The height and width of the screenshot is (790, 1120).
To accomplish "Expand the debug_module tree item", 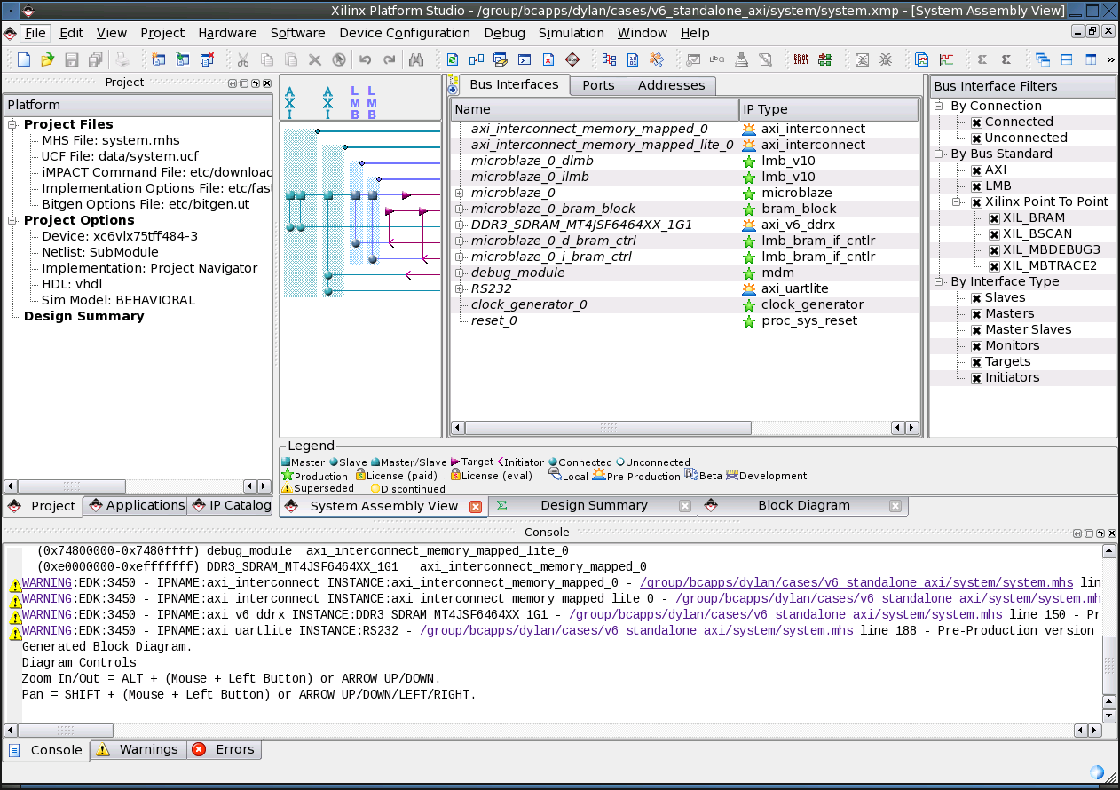I will pos(460,273).
